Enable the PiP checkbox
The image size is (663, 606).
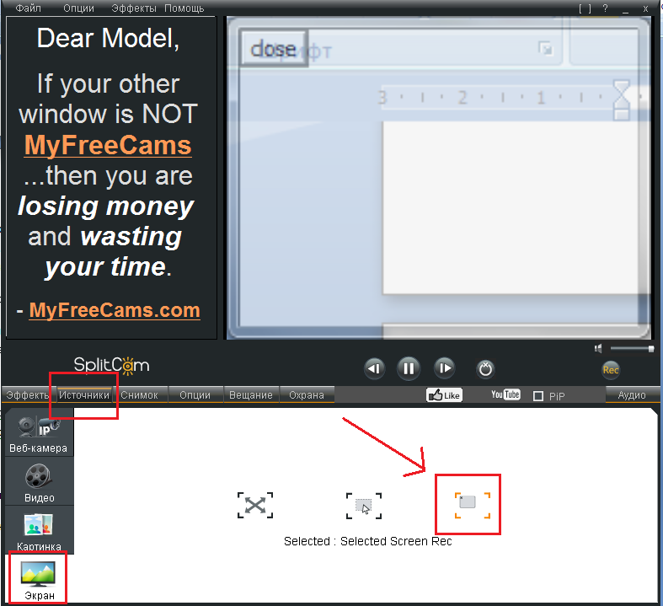pyautogui.click(x=538, y=396)
